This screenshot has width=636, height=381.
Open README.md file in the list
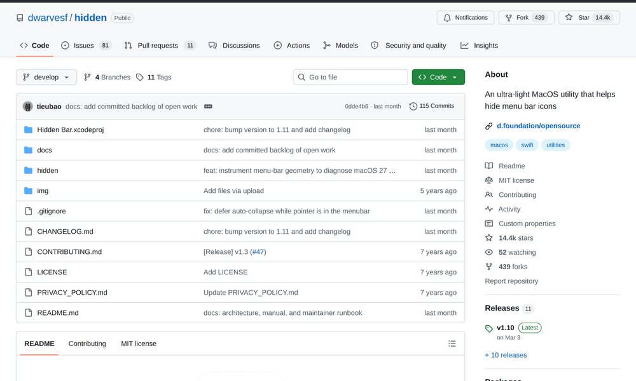(x=58, y=312)
